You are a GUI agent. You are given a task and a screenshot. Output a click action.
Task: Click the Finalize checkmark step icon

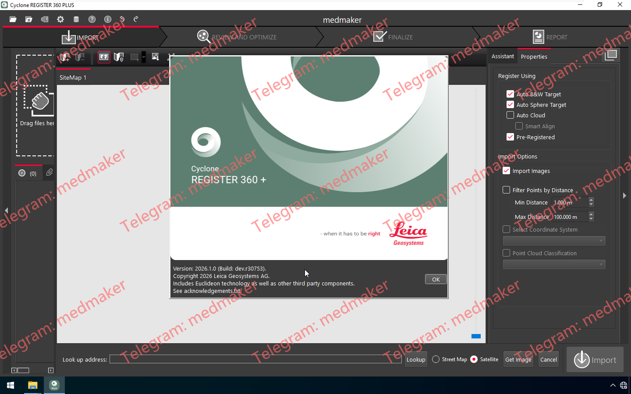pos(380,36)
